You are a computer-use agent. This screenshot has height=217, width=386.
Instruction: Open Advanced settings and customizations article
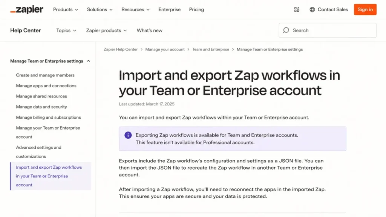pos(39,152)
